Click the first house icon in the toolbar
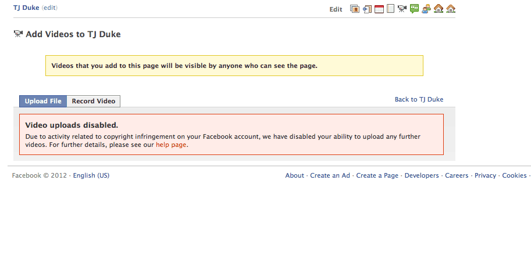Image resolution: width=531 pixels, height=270 pixels. pyautogui.click(x=439, y=9)
